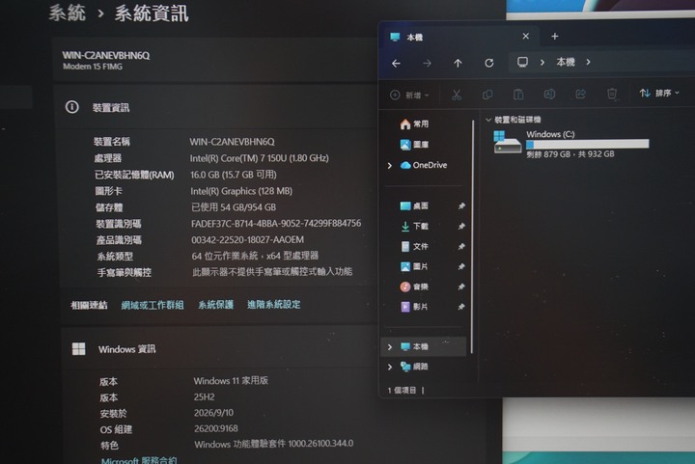The height and width of the screenshot is (464, 695).
Task: Add a new tab with plus button
Action: (555, 37)
